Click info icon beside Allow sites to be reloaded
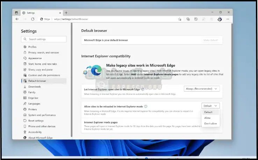Viewport: 258px width, 160px height. [146, 106]
